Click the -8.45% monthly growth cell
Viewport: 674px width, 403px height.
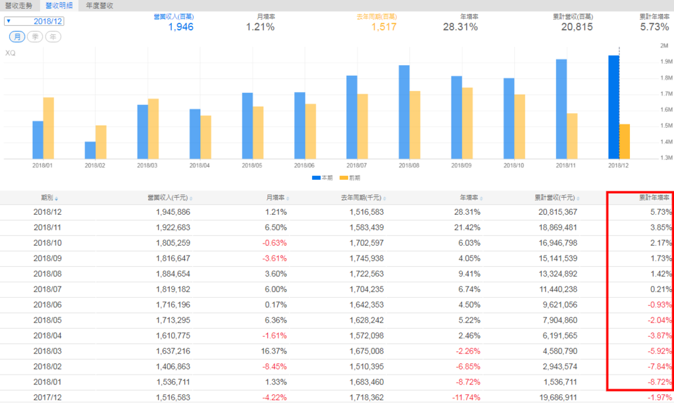[274, 367]
